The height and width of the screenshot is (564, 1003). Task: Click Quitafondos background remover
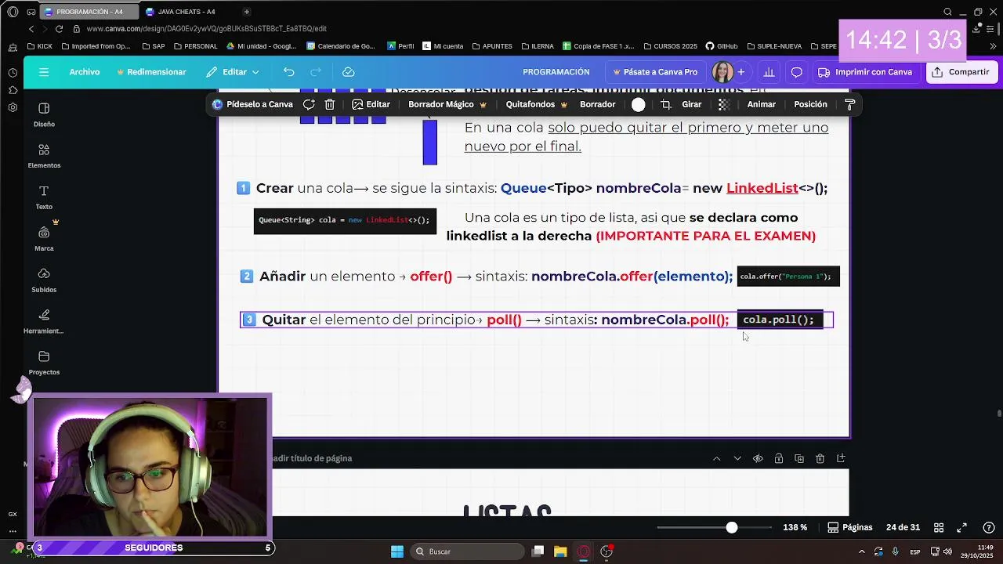click(x=537, y=104)
